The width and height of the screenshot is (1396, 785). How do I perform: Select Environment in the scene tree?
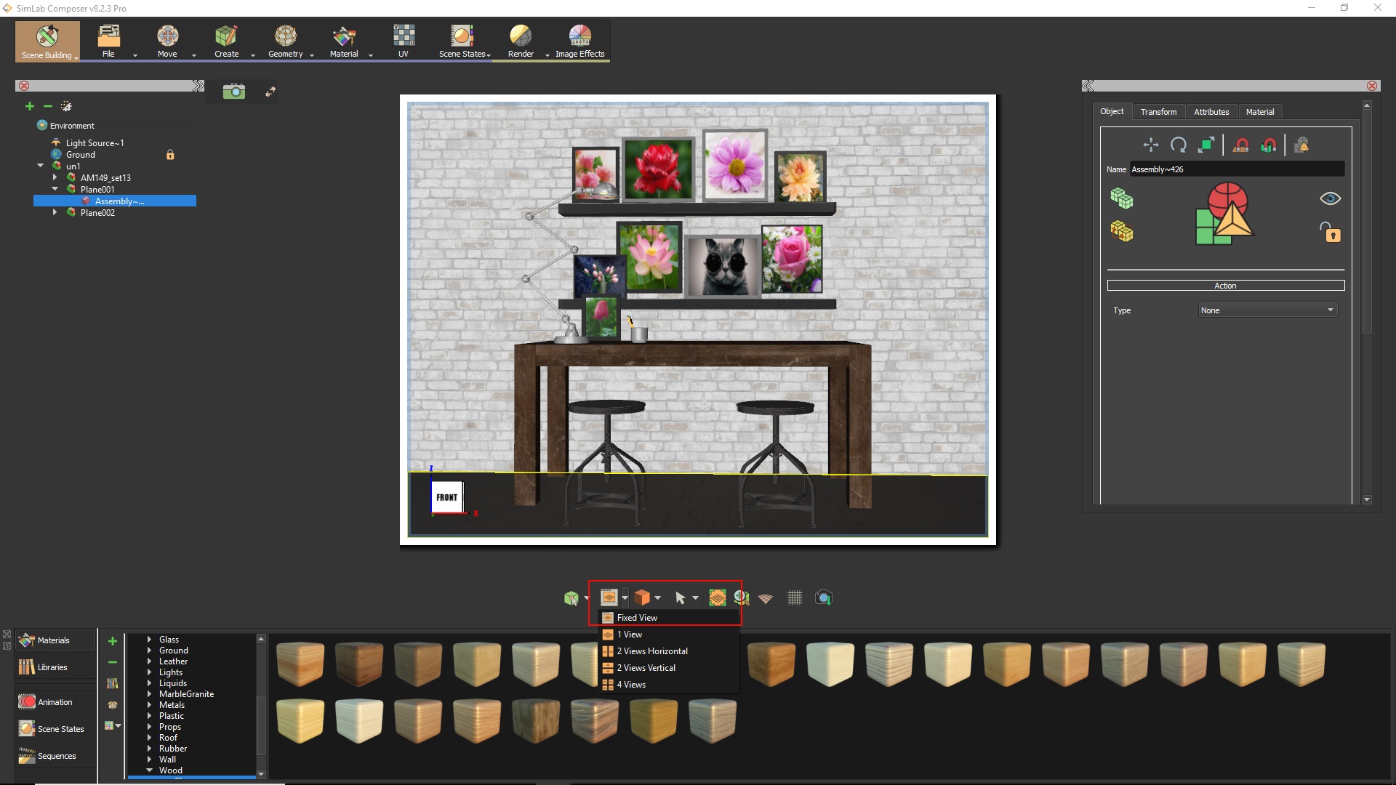72,126
